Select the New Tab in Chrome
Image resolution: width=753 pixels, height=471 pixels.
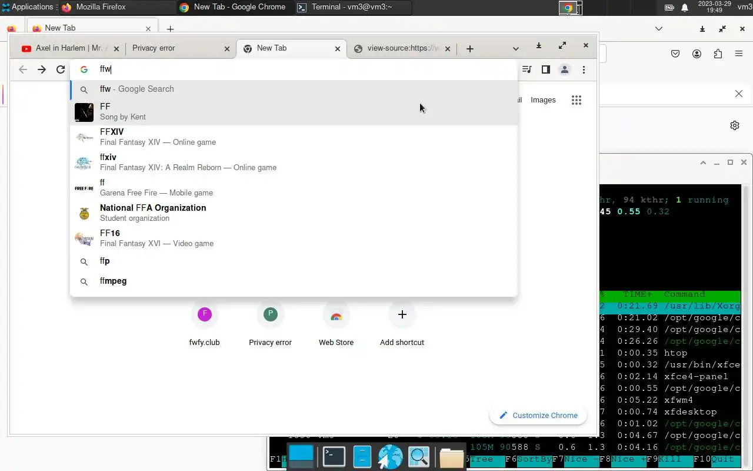(291, 48)
